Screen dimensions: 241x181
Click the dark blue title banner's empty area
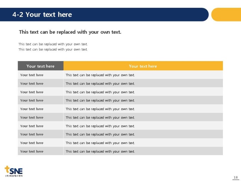coord(138,15)
